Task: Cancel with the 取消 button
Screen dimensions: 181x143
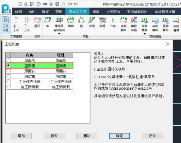Action: click(x=152, y=136)
